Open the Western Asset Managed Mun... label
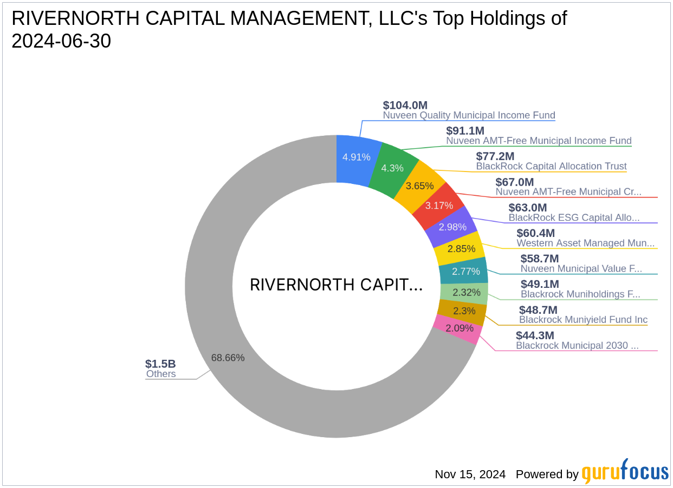This screenshot has width=673, height=488. 585,243
